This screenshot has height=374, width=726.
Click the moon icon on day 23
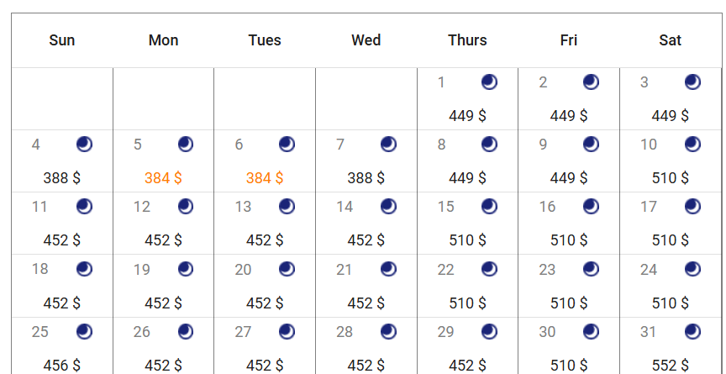(591, 269)
